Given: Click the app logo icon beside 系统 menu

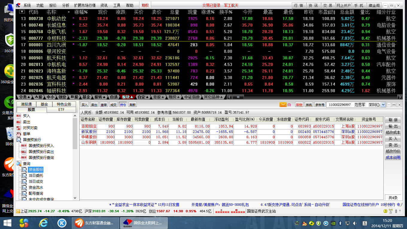Looking at the screenshot, I should pyautogui.click(x=19, y=5).
